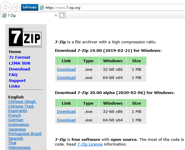This screenshot has height=150, width=185.
Task: Click the browser Forward arrow button
Action: [x=16, y=7]
